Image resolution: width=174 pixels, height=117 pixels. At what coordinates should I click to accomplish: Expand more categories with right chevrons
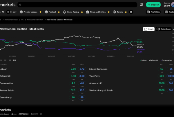131,12
